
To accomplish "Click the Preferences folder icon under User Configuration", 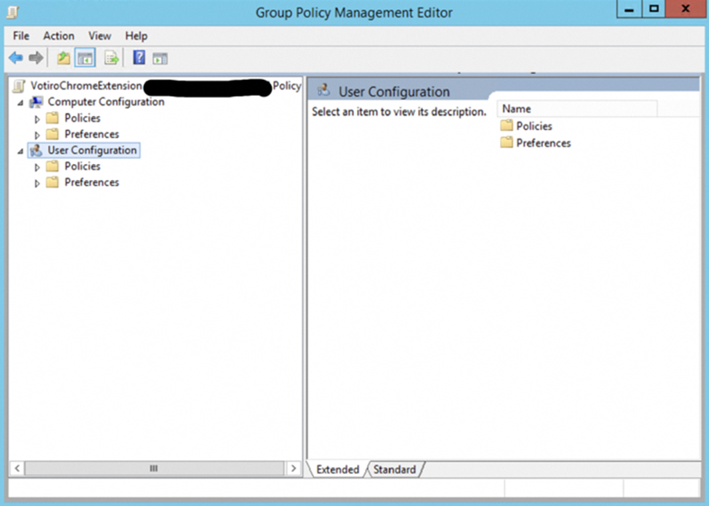I will coord(53,183).
